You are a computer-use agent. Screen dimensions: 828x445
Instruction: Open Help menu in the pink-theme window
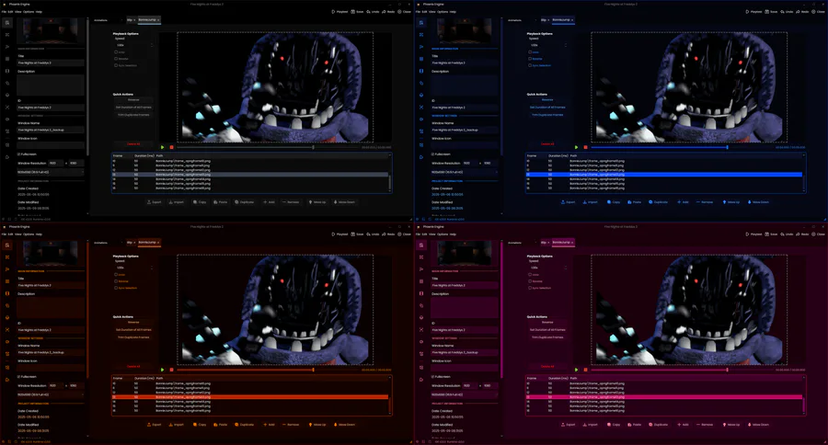[453, 234]
